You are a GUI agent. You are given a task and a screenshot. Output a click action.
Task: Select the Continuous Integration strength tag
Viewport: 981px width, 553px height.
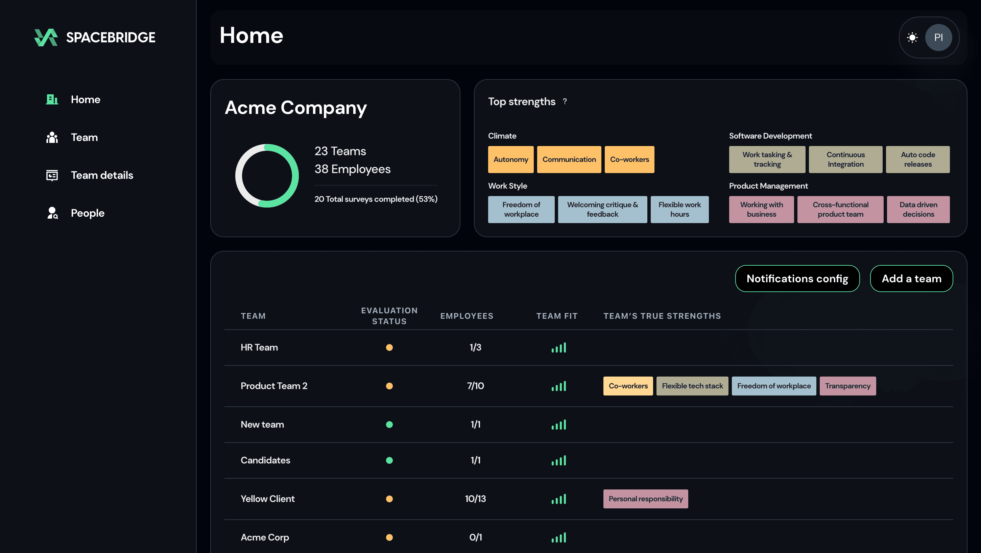(845, 159)
